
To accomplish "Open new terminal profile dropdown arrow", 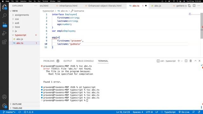I will pyautogui.click(x=182, y=61).
